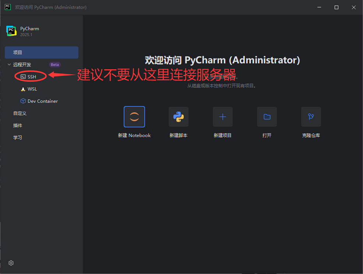This screenshot has height=274, width=363.
Task: Open the 学习 section
Action: [x=18, y=138]
